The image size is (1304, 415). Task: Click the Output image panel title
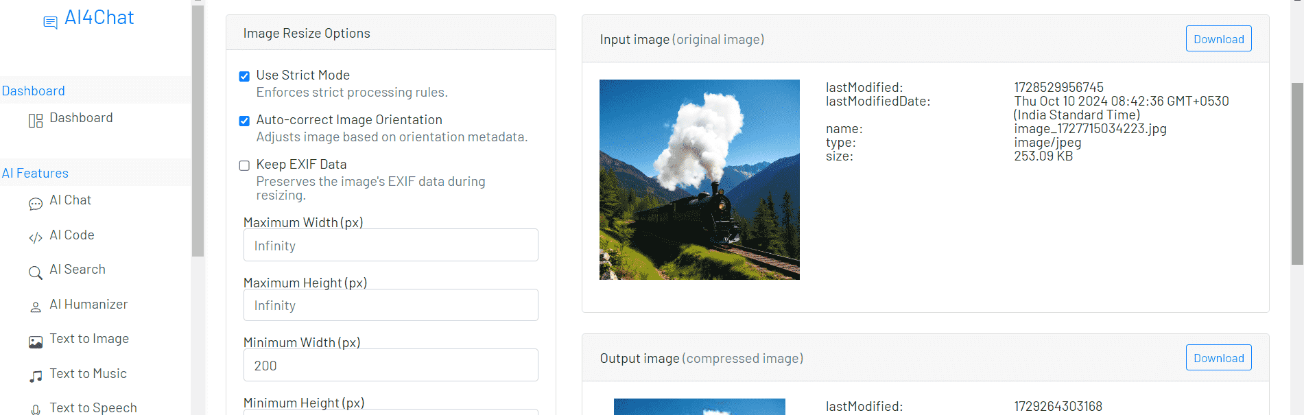tap(701, 359)
